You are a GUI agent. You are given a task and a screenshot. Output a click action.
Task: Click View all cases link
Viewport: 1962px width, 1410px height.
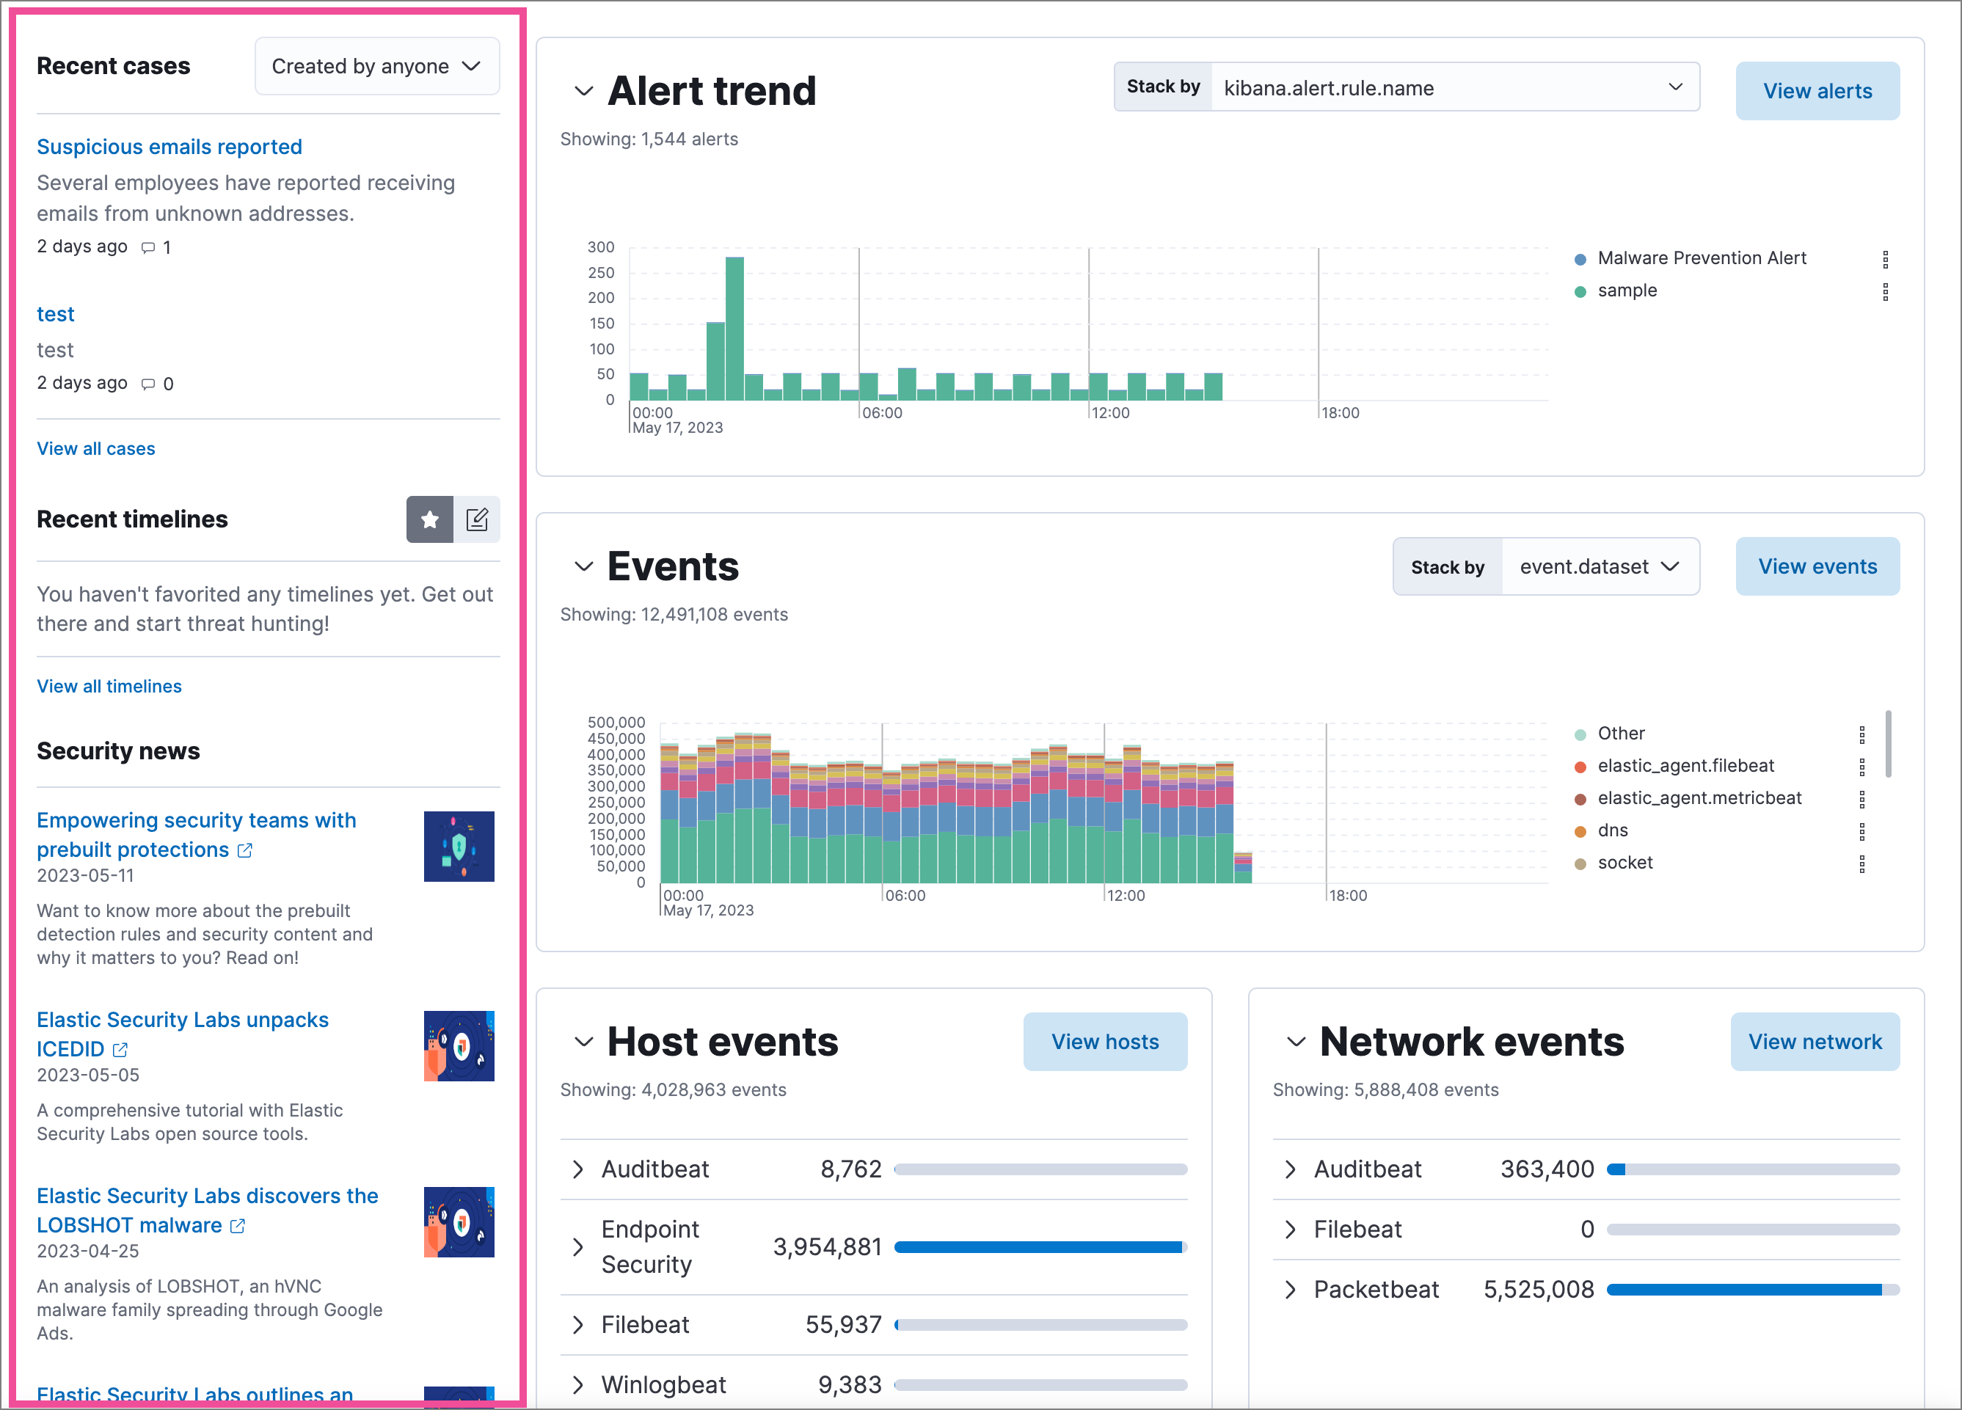tap(98, 448)
